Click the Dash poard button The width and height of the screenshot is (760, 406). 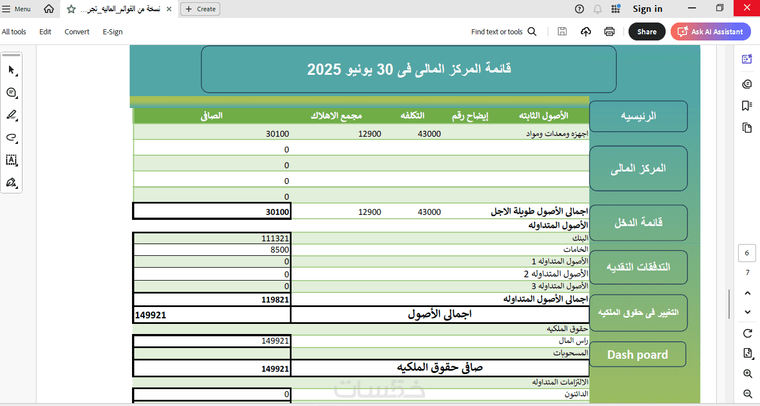point(638,355)
